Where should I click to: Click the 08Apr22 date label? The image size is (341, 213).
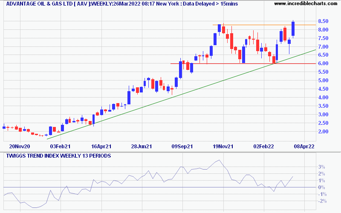click(304, 147)
